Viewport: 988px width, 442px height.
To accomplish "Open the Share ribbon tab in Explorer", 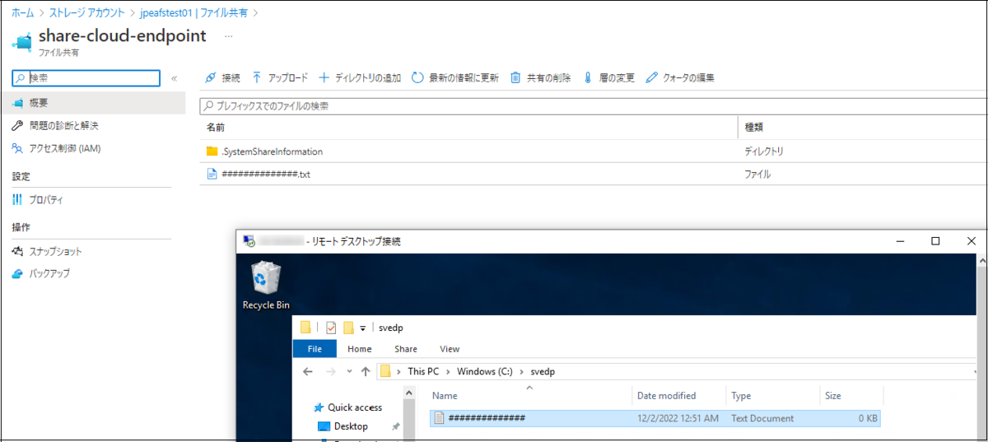I will pos(406,349).
